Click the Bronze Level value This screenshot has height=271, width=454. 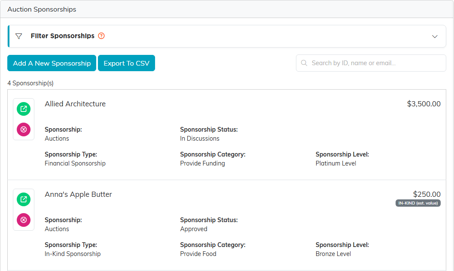tap(333, 254)
